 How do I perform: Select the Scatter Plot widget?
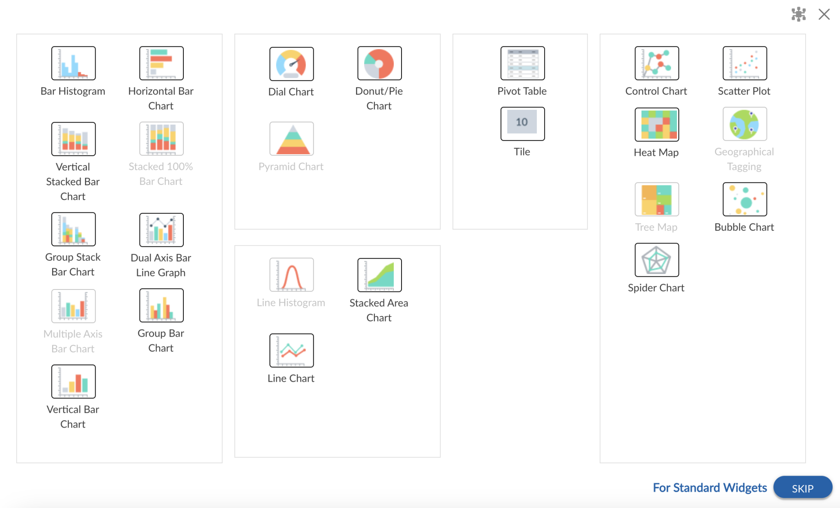[744, 64]
